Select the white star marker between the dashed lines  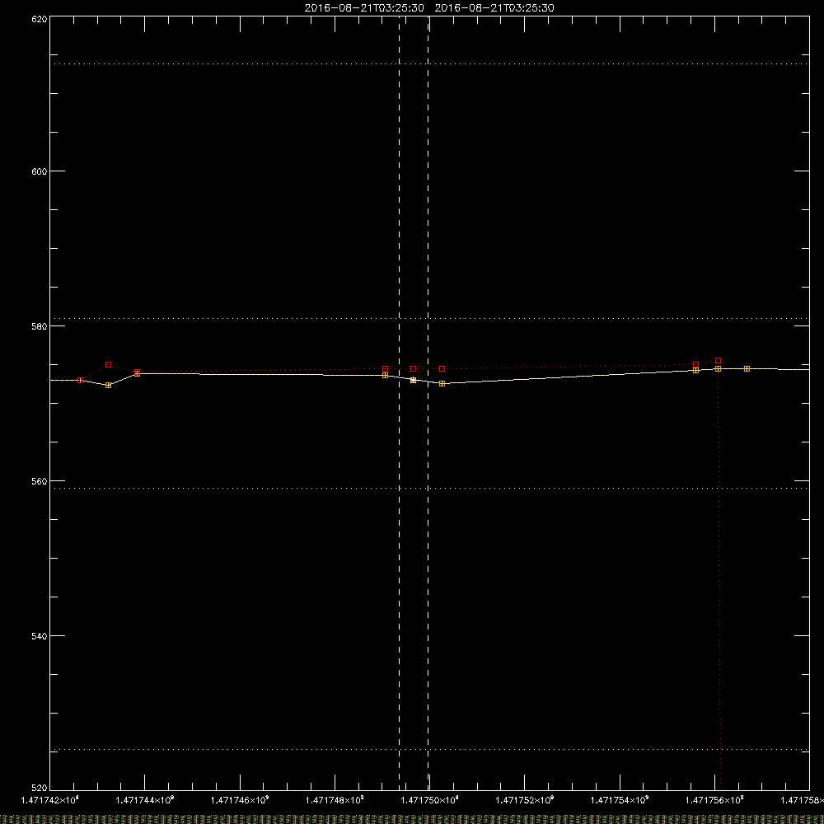click(413, 380)
